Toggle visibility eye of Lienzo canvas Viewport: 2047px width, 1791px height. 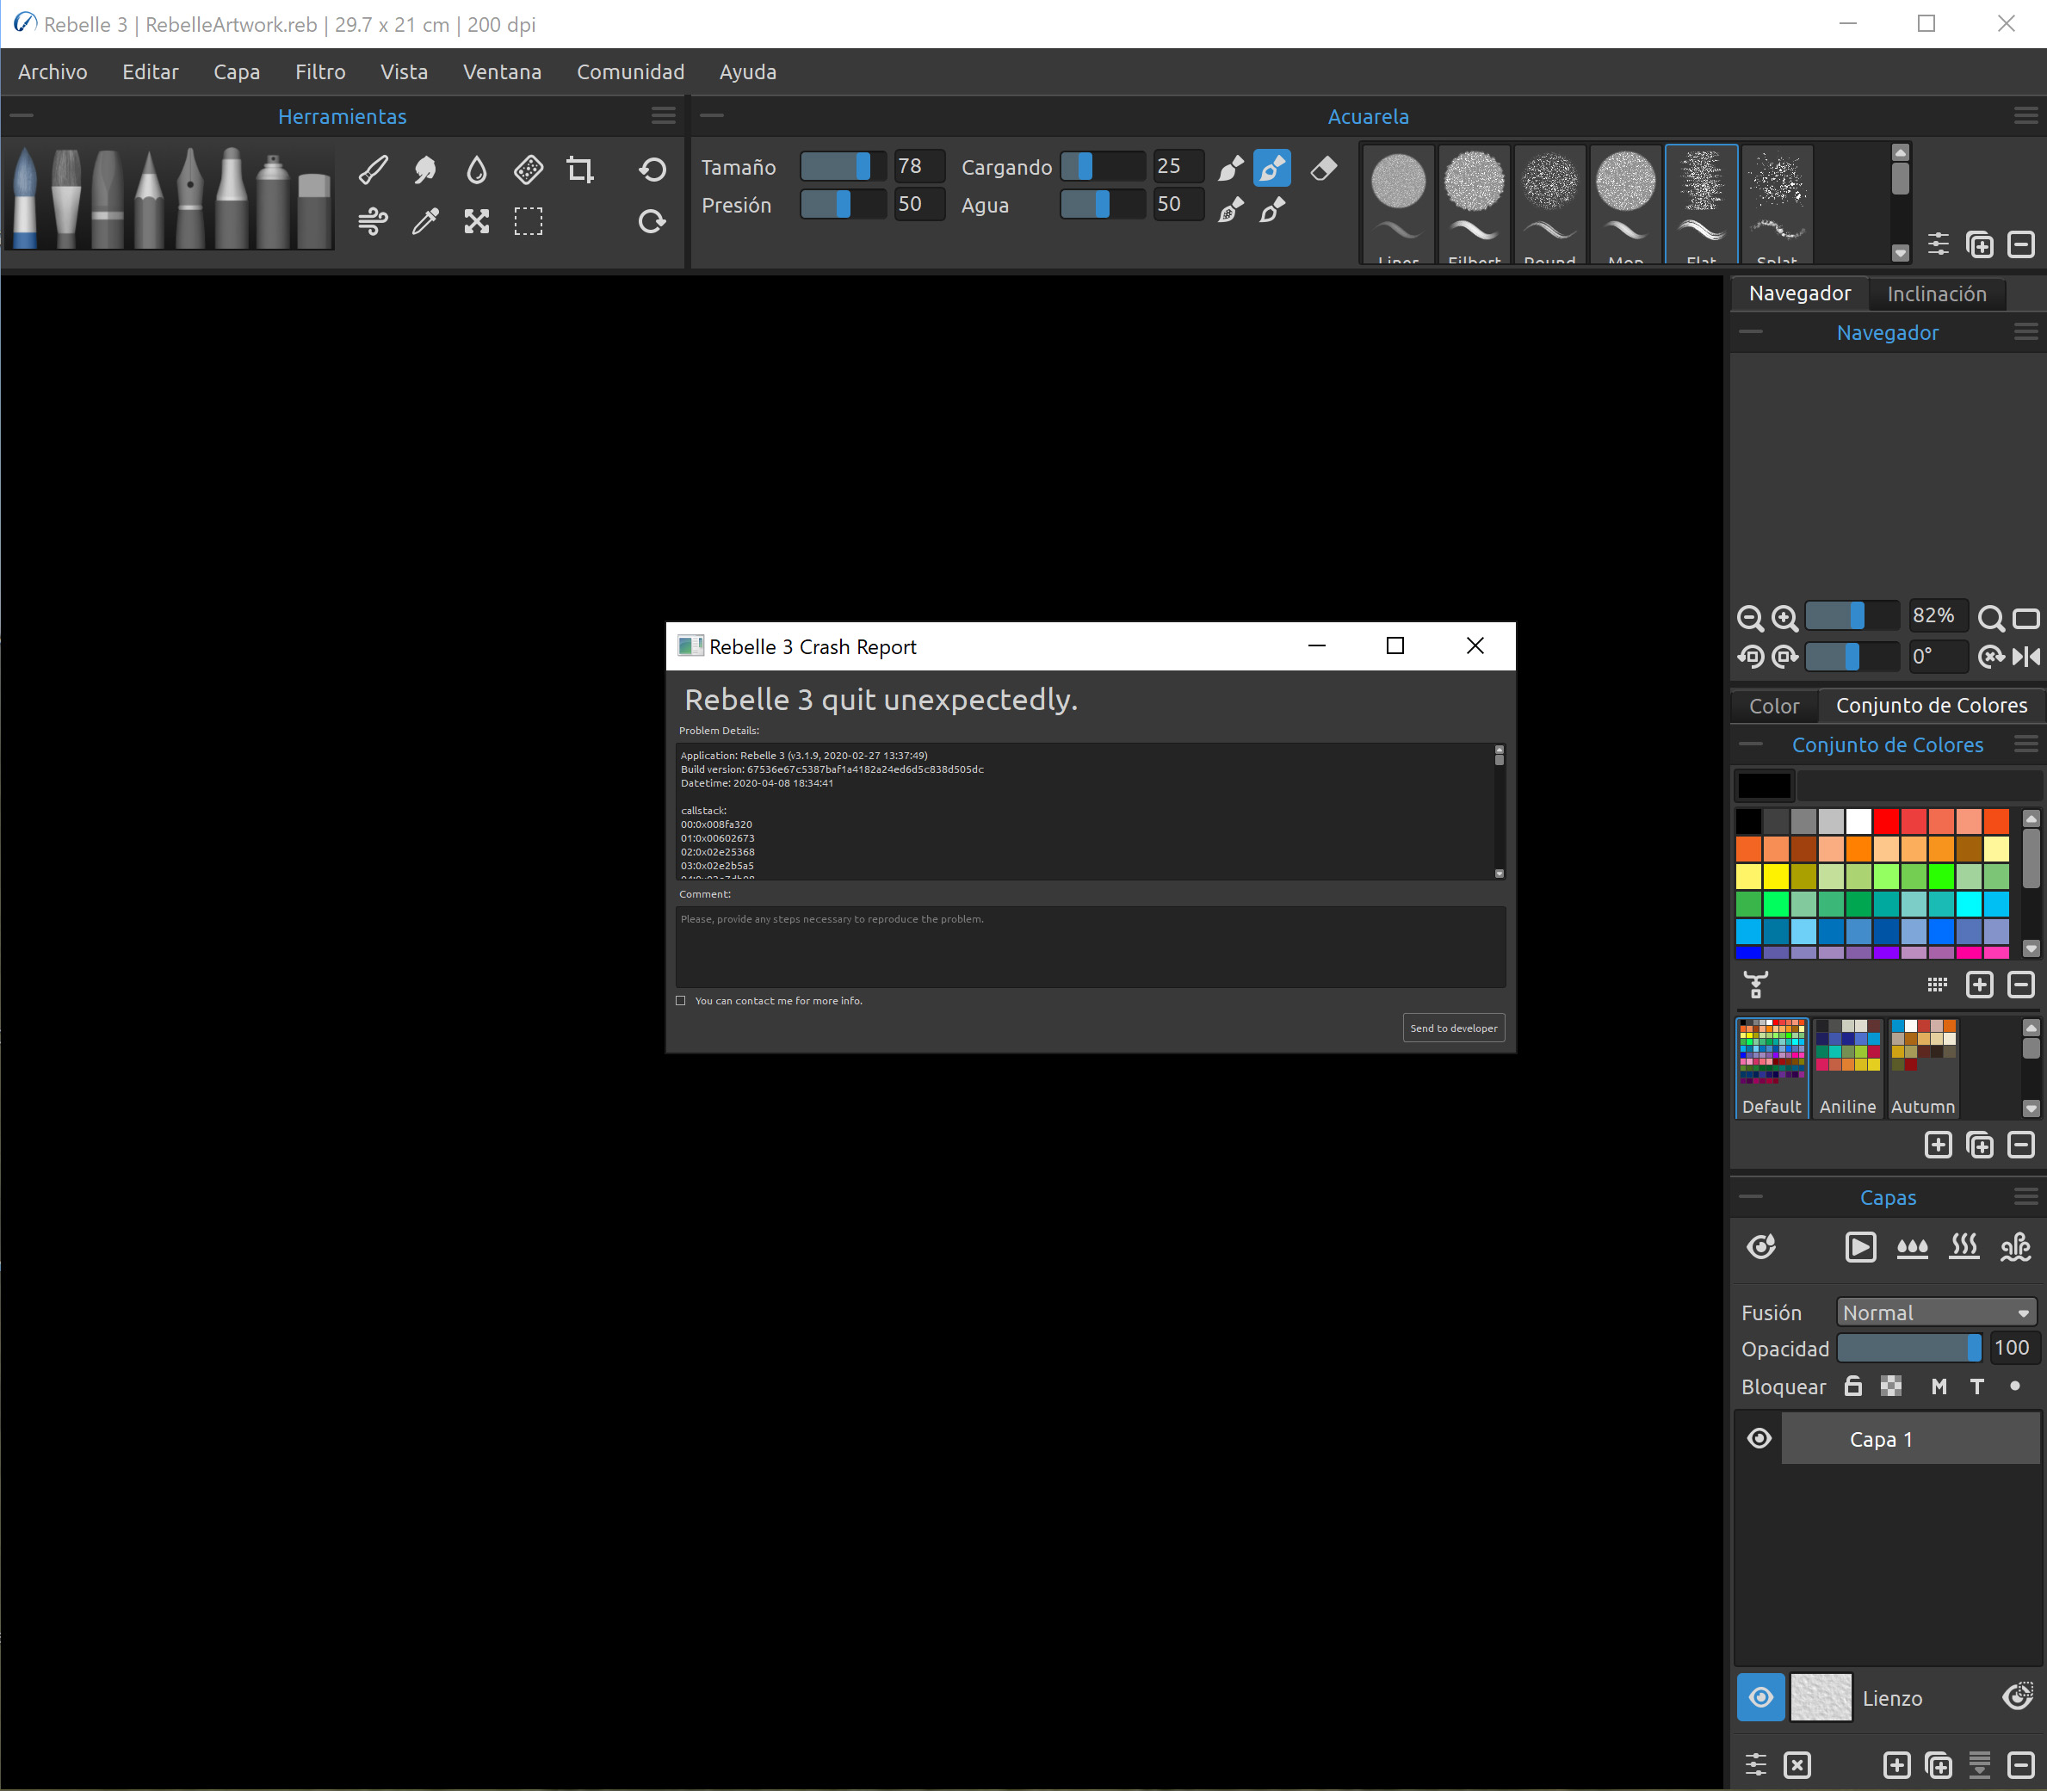[x=1761, y=1698]
